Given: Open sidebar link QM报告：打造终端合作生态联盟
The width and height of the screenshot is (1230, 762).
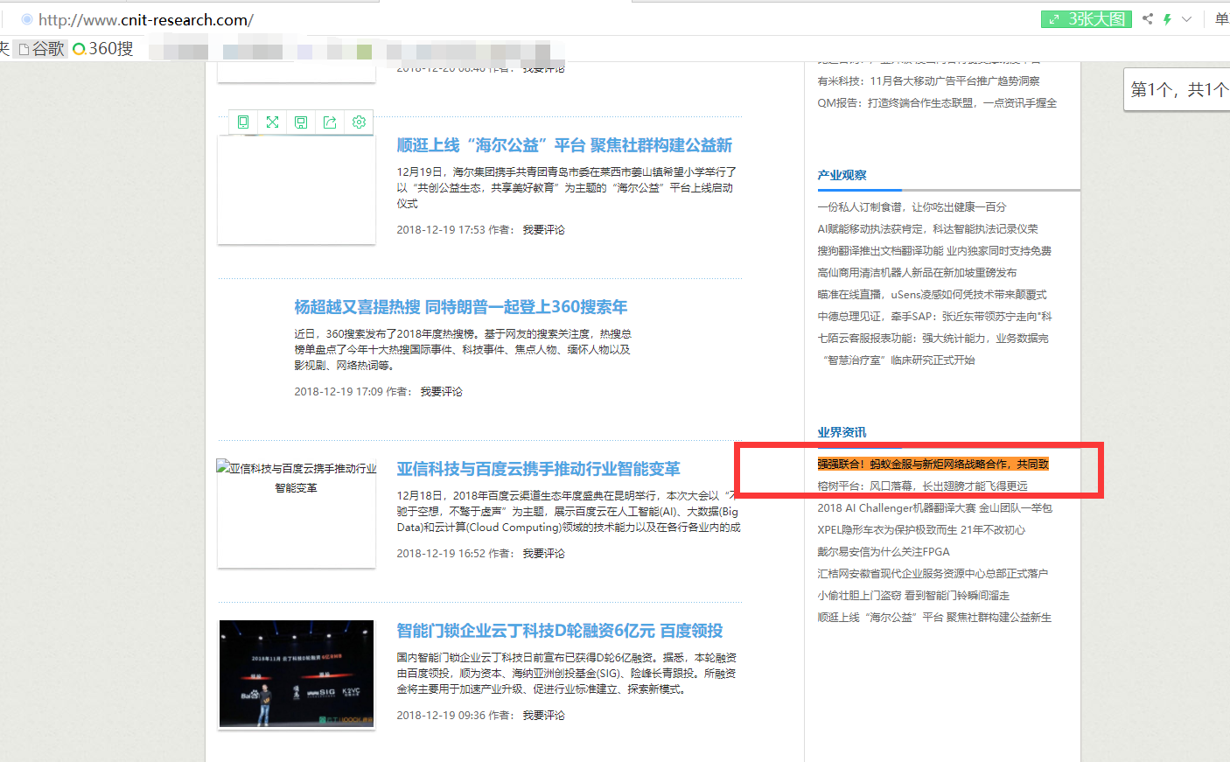Looking at the screenshot, I should [x=937, y=103].
